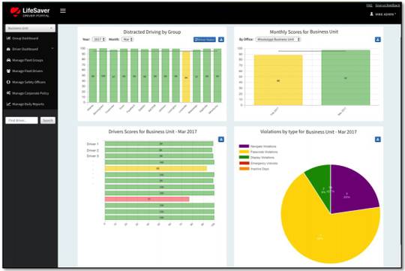Toggle Navigate Violations purple legend swatch
The image size is (405, 271).
tap(244, 146)
